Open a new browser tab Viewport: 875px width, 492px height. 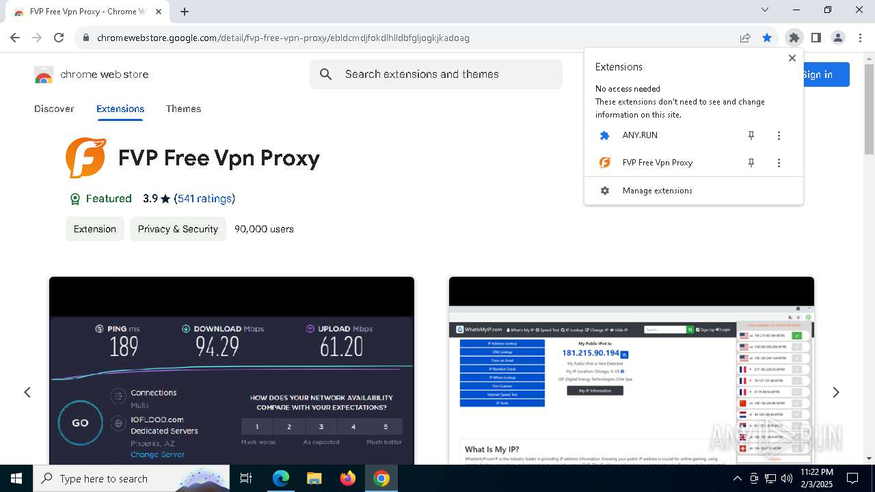(x=185, y=11)
